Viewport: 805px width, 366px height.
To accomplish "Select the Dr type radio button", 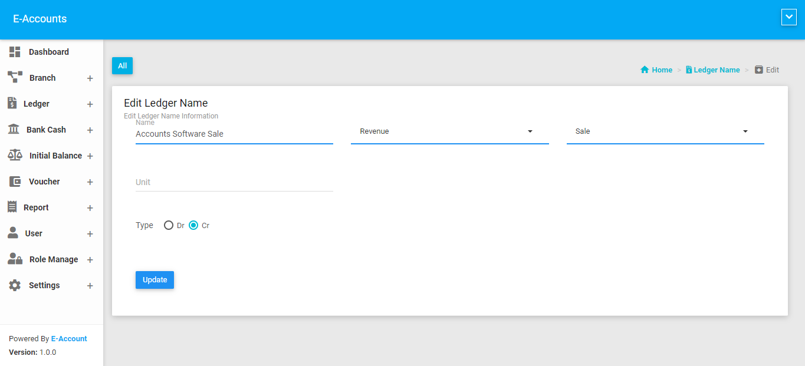I will click(x=169, y=225).
